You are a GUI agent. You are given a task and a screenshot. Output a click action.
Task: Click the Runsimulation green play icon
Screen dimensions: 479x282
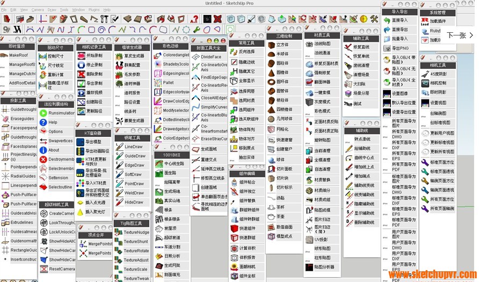pyautogui.click(x=43, y=113)
